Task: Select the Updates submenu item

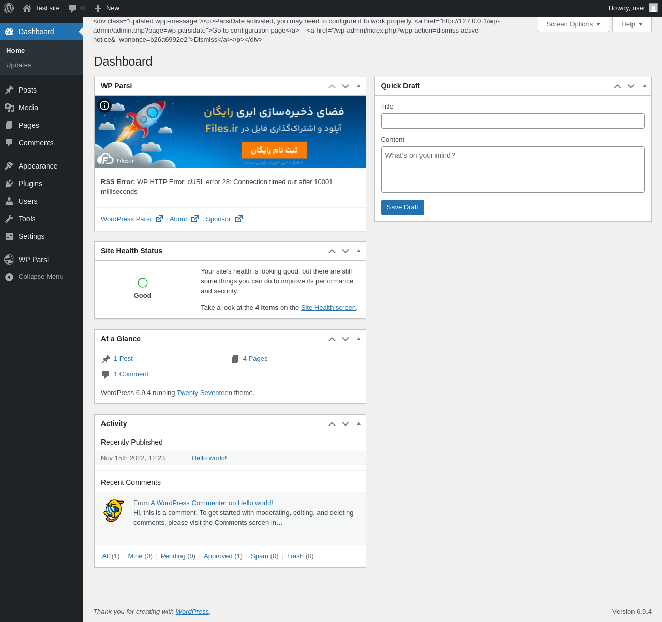Action: 19,65
